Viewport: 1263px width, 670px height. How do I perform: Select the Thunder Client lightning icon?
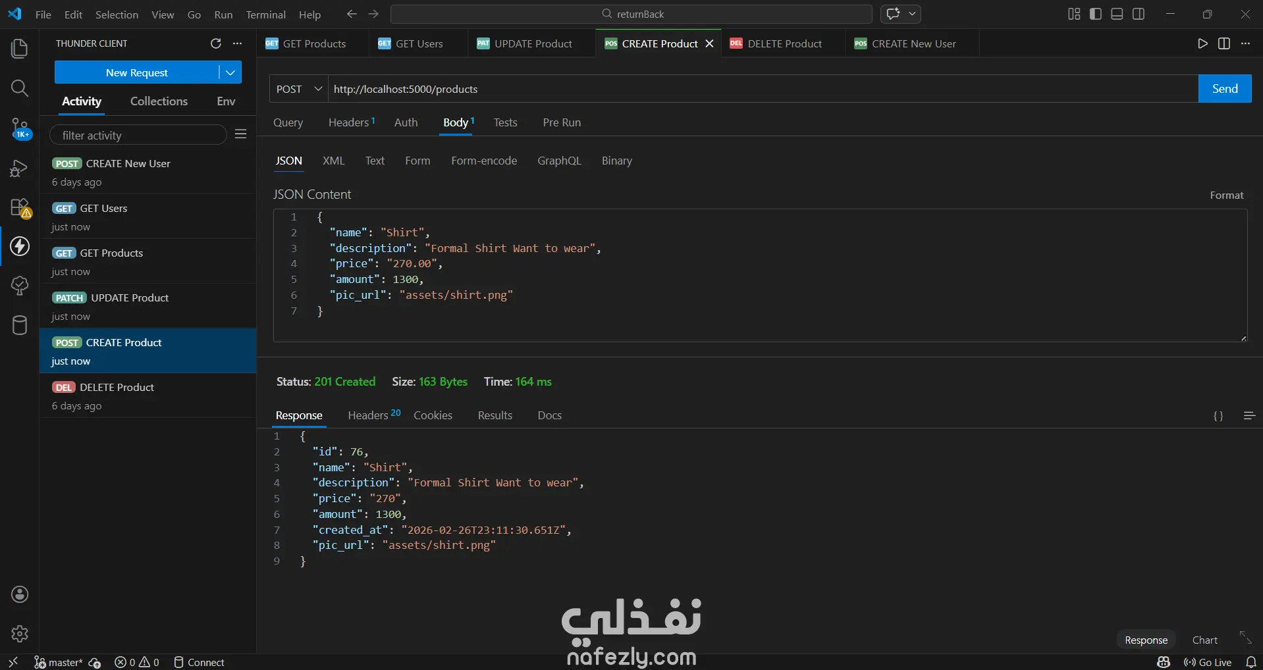point(20,246)
